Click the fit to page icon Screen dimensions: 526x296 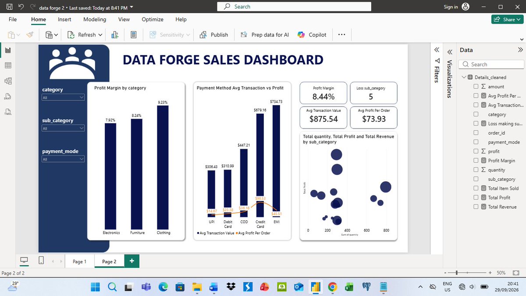515,273
